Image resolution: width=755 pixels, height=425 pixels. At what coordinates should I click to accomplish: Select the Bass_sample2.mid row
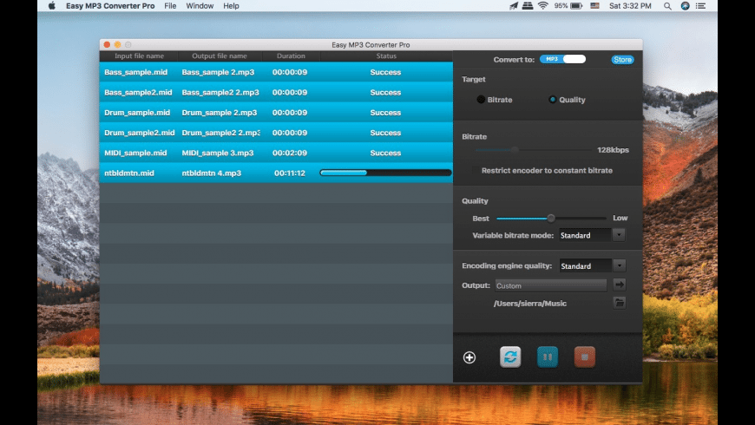tap(276, 93)
